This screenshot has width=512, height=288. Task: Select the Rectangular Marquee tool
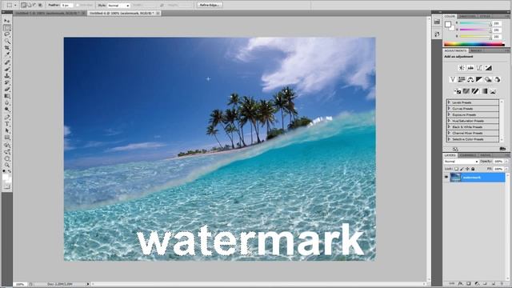(x=7, y=28)
